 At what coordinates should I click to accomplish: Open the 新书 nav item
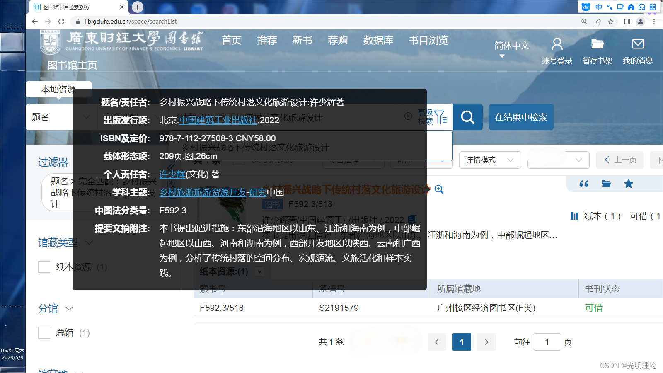(302, 40)
